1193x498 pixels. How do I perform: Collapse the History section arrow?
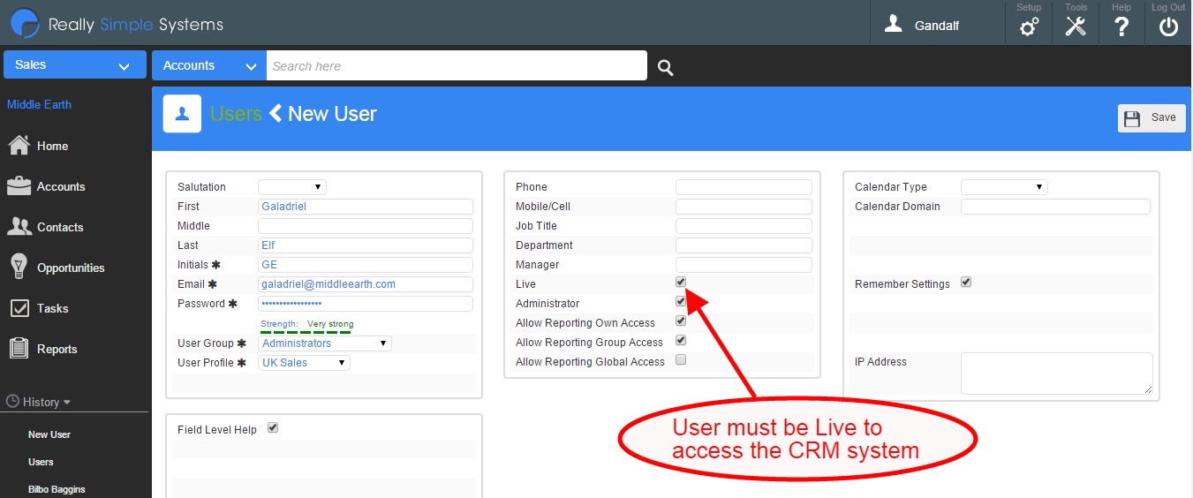point(67,403)
